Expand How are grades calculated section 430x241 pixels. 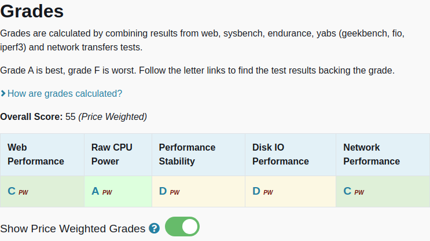point(64,93)
